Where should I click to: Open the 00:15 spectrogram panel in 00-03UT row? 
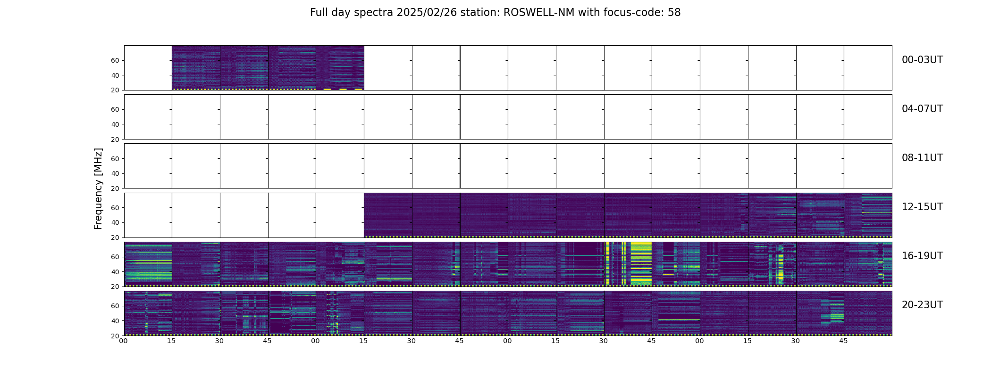(x=196, y=68)
